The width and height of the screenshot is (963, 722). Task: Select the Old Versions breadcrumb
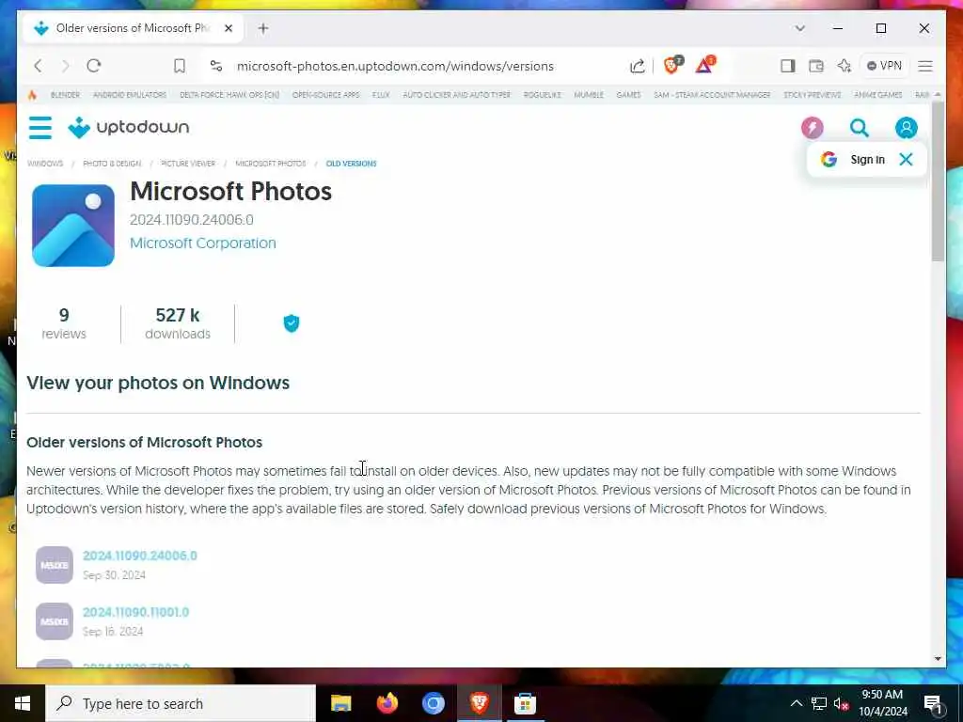352,164
